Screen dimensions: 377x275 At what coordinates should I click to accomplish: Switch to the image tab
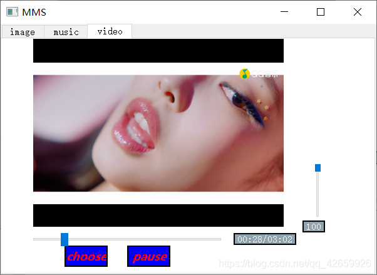23,32
